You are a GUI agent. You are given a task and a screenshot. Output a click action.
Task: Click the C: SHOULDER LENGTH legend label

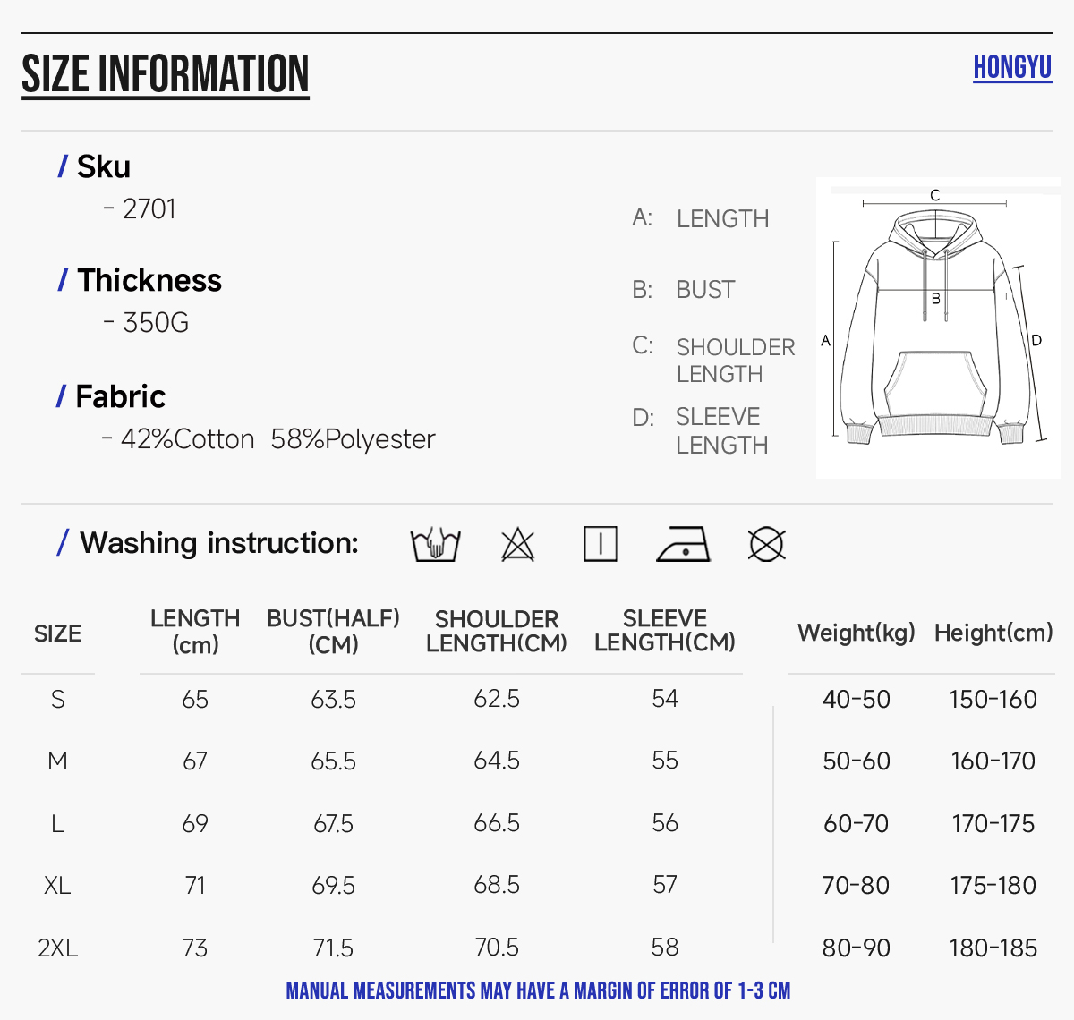(713, 360)
